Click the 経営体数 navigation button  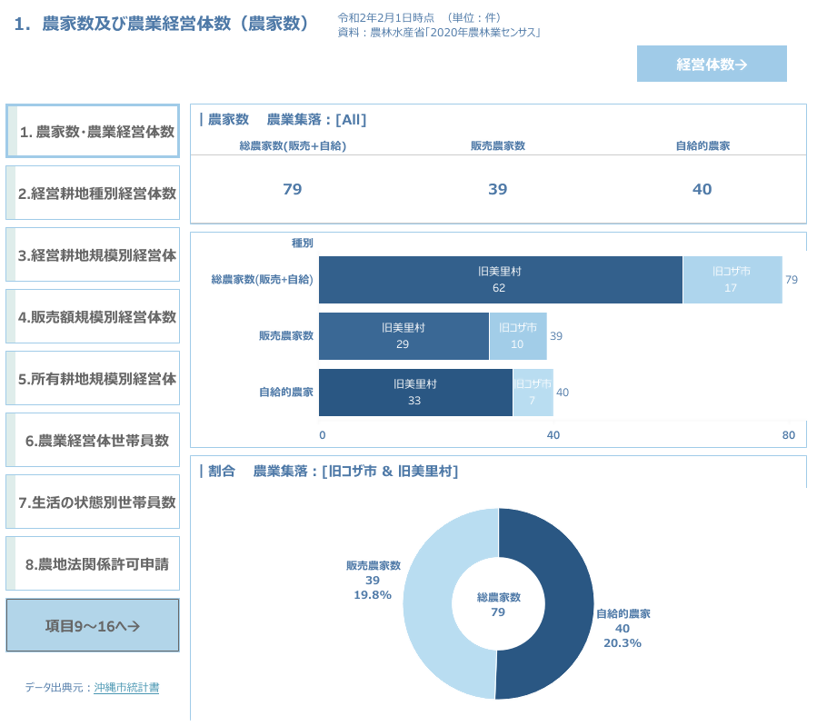click(712, 64)
